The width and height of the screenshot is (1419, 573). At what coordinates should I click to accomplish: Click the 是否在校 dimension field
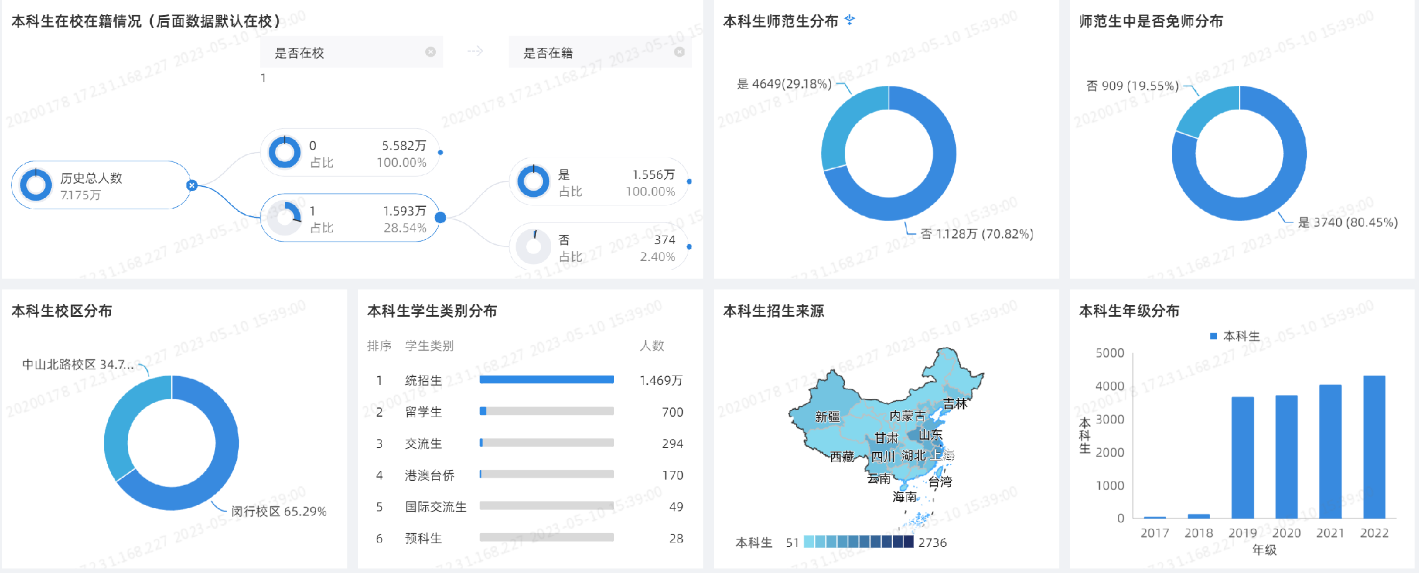pos(352,52)
